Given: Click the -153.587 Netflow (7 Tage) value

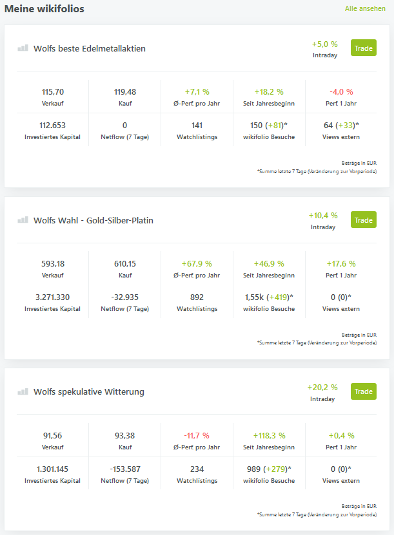Looking at the screenshot, I should click(x=124, y=469).
